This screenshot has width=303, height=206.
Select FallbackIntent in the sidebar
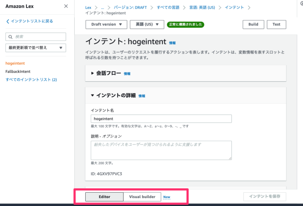pos(18,72)
